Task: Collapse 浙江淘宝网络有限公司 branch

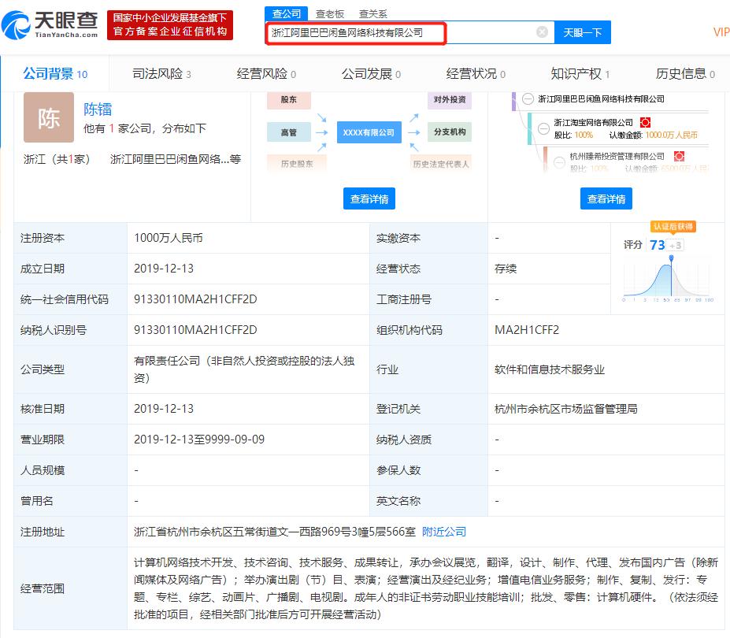Action: 543,128
